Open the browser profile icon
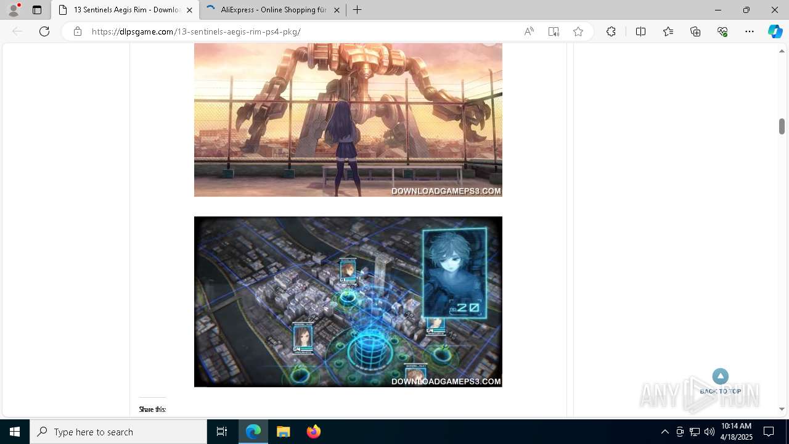Image resolution: width=789 pixels, height=444 pixels. coord(14,10)
